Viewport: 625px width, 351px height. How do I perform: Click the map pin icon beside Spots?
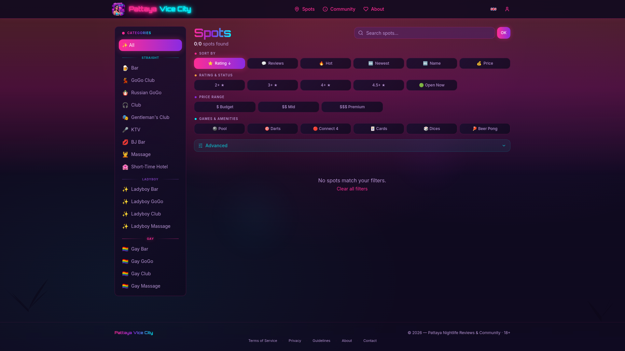click(x=297, y=9)
